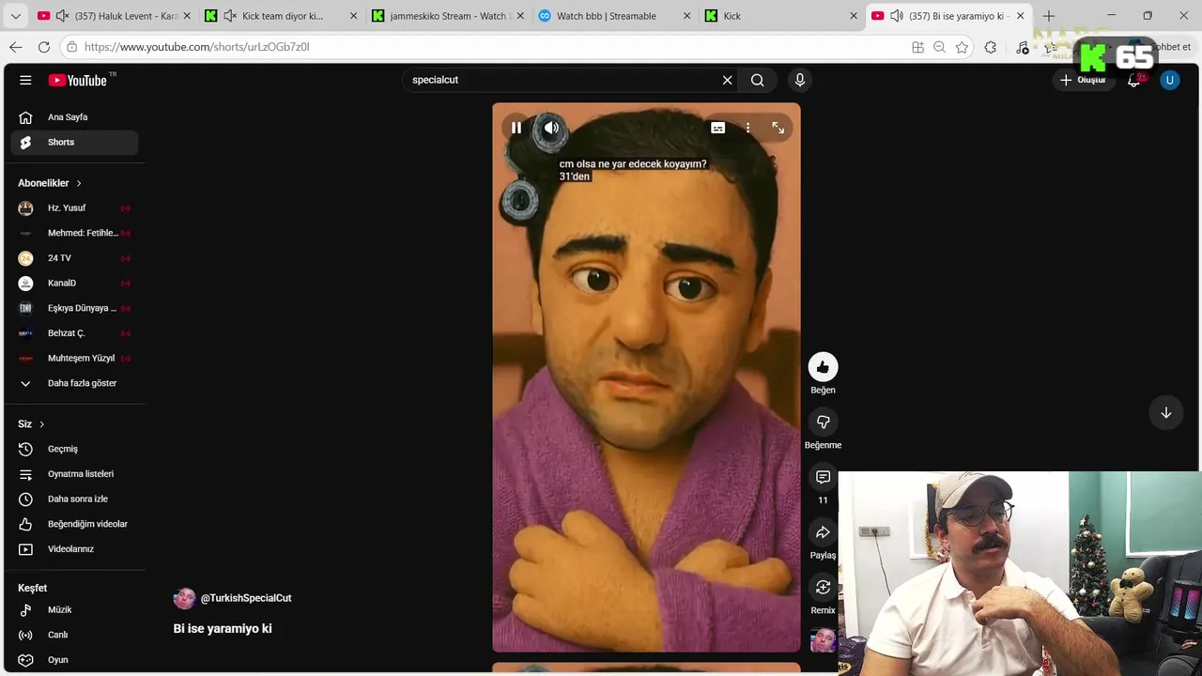Like the Short with Beğen

[x=823, y=367]
